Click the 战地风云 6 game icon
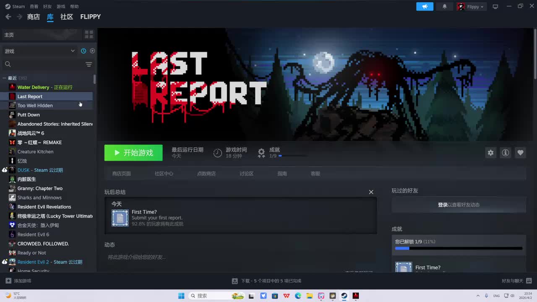The height and width of the screenshot is (302, 537). tap(12, 133)
